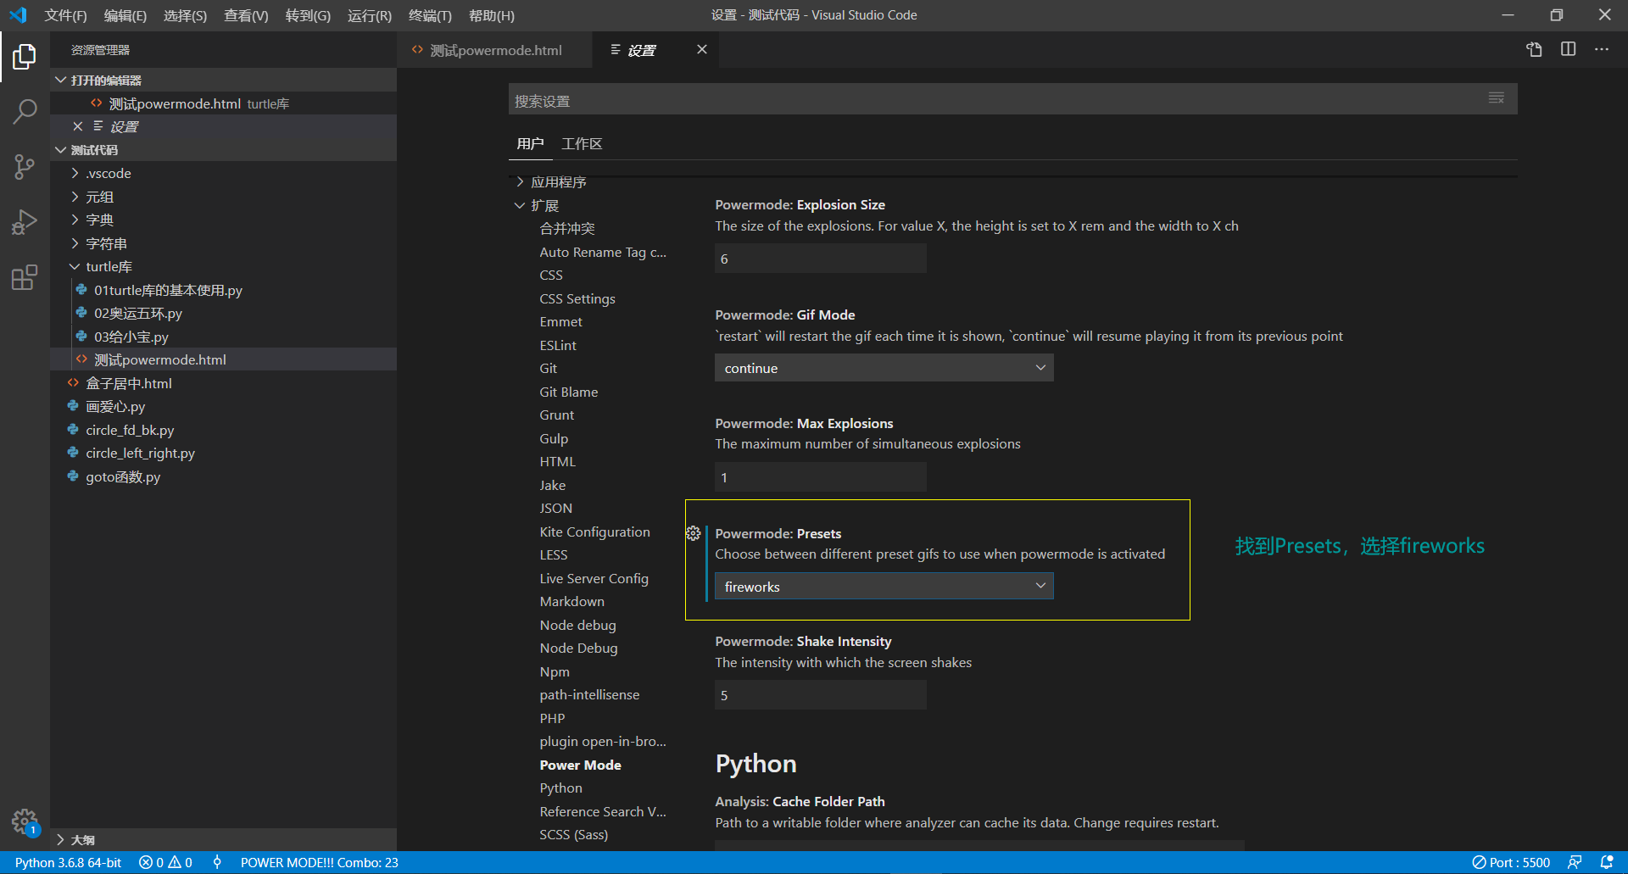Screen dimensions: 1628x874
Task: Open the Search view in activity bar
Action: click(x=25, y=111)
